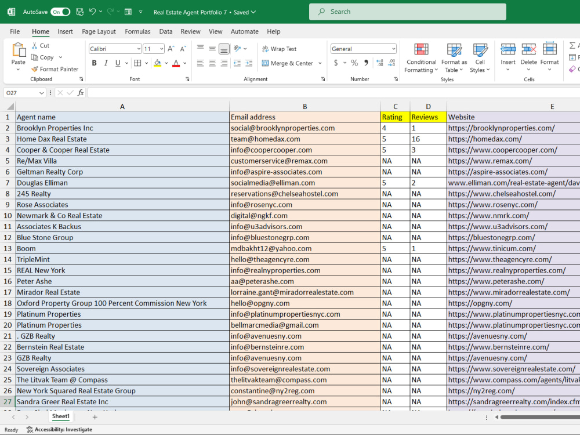The image size is (580, 435).
Task: Toggle Bottom Align
Action: (224, 49)
